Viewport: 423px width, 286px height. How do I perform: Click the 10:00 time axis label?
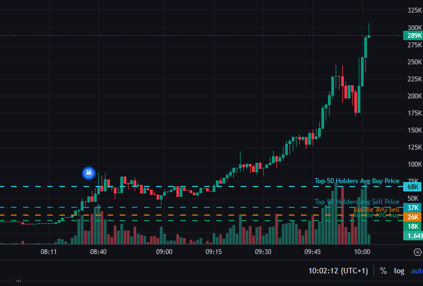[362, 252]
